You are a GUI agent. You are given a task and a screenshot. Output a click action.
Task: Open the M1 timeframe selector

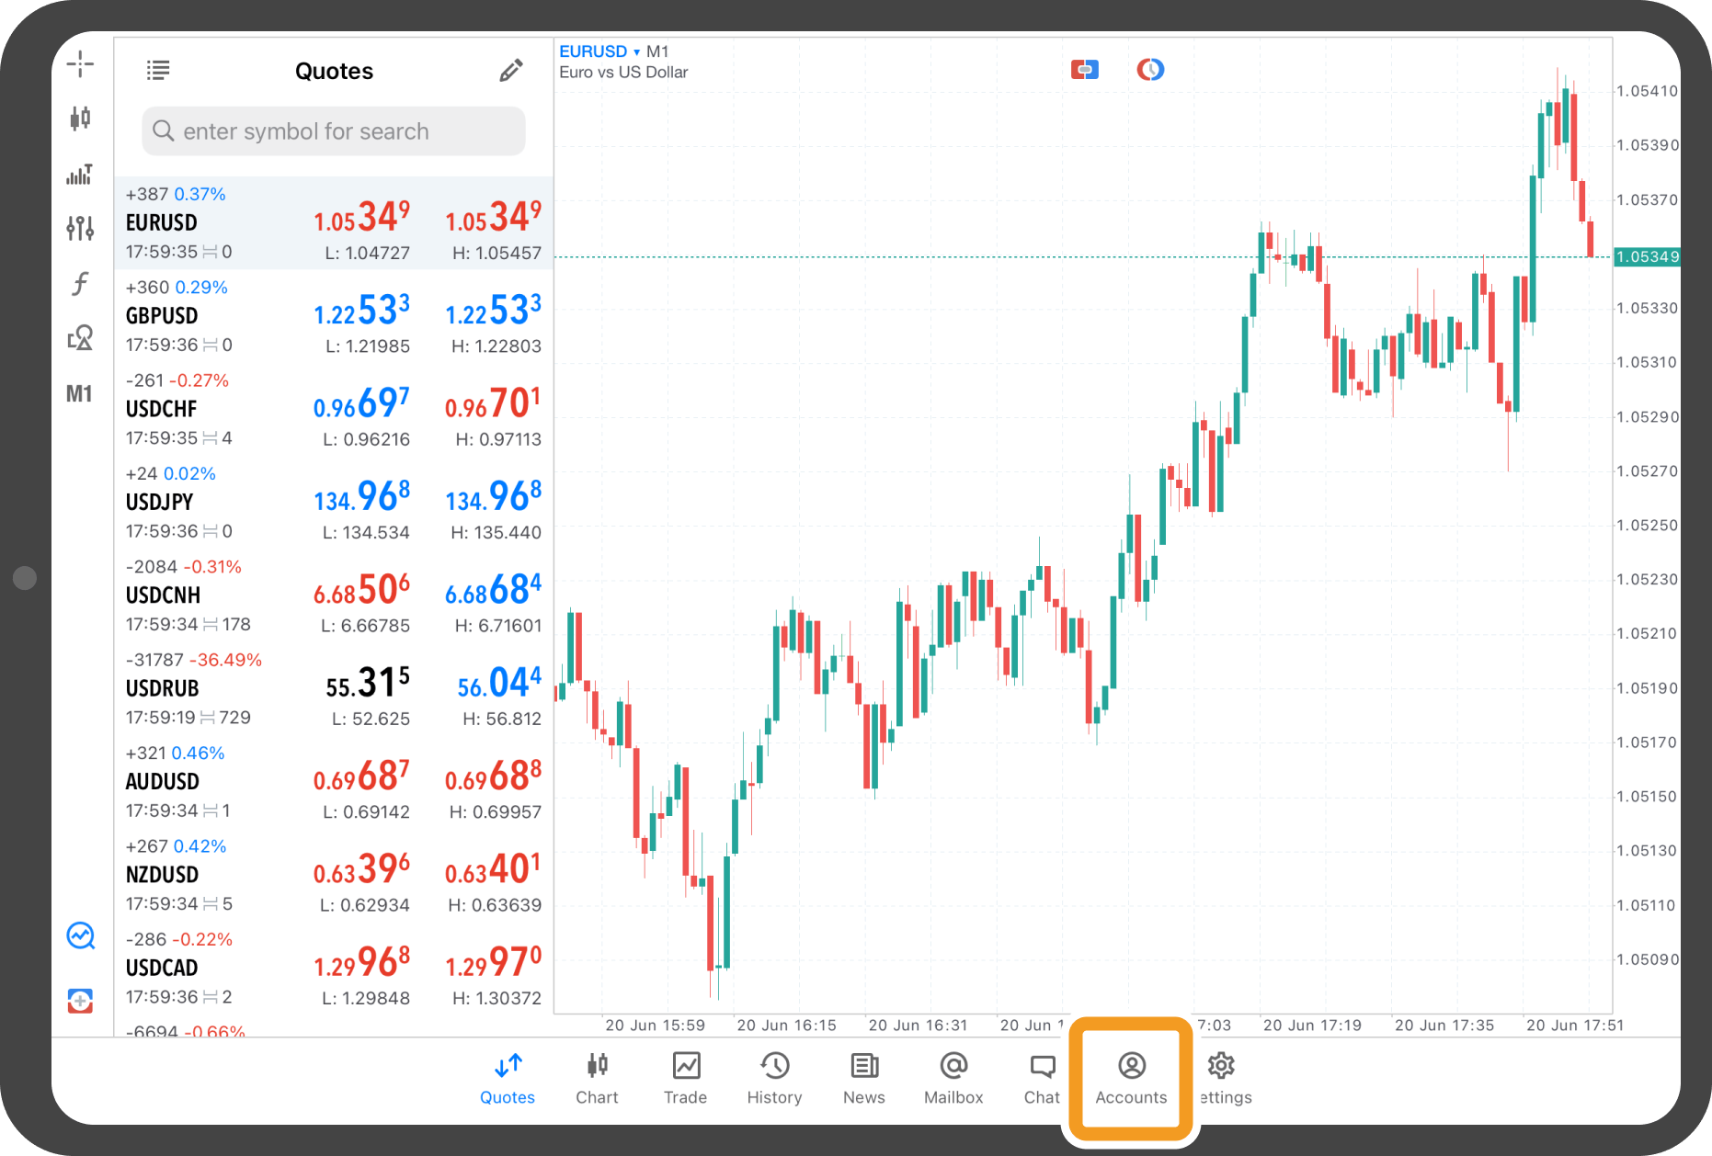click(80, 394)
